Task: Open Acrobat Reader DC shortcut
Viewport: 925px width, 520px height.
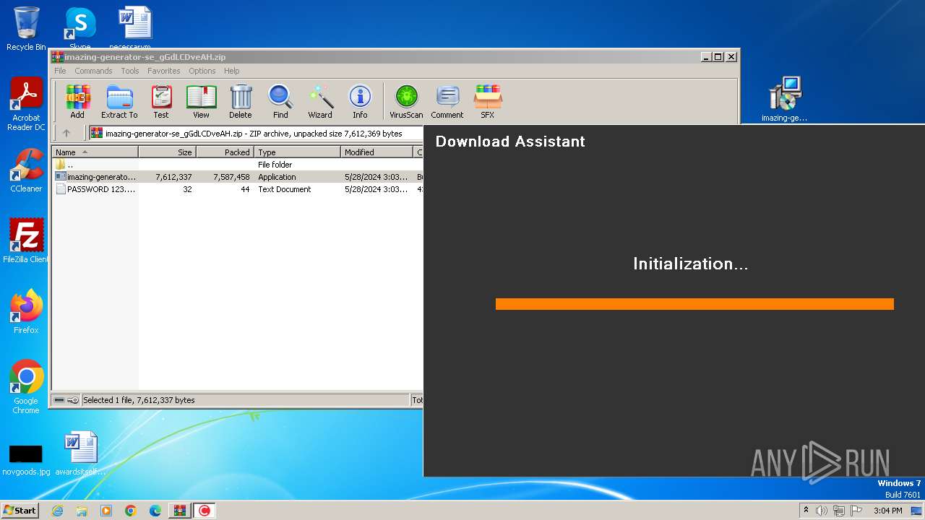Action: tap(26, 104)
